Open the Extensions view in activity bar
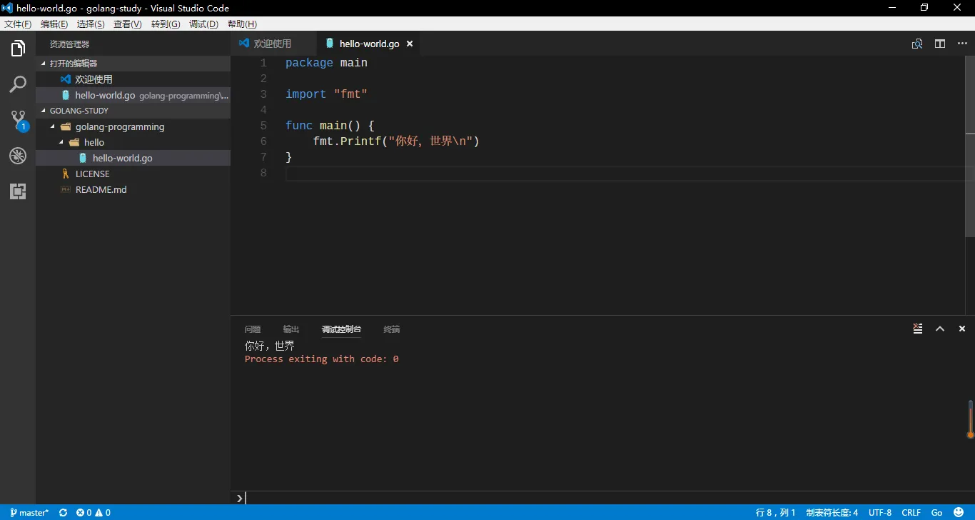Screen dimensions: 975x520 18,191
